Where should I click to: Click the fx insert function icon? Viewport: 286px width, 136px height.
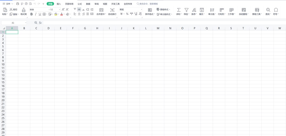pyautogui.click(x=40, y=23)
